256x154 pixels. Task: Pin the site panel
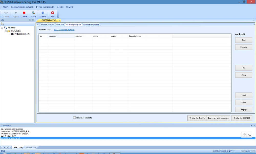tap(30, 20)
